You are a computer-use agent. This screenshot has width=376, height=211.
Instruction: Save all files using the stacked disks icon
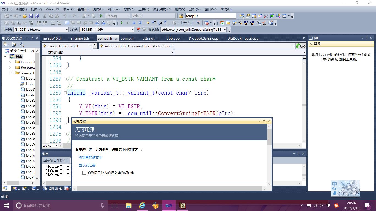tap(37, 16)
